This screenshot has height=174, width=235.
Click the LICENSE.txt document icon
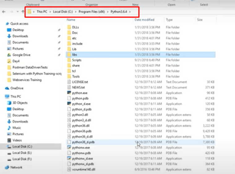[69, 82]
